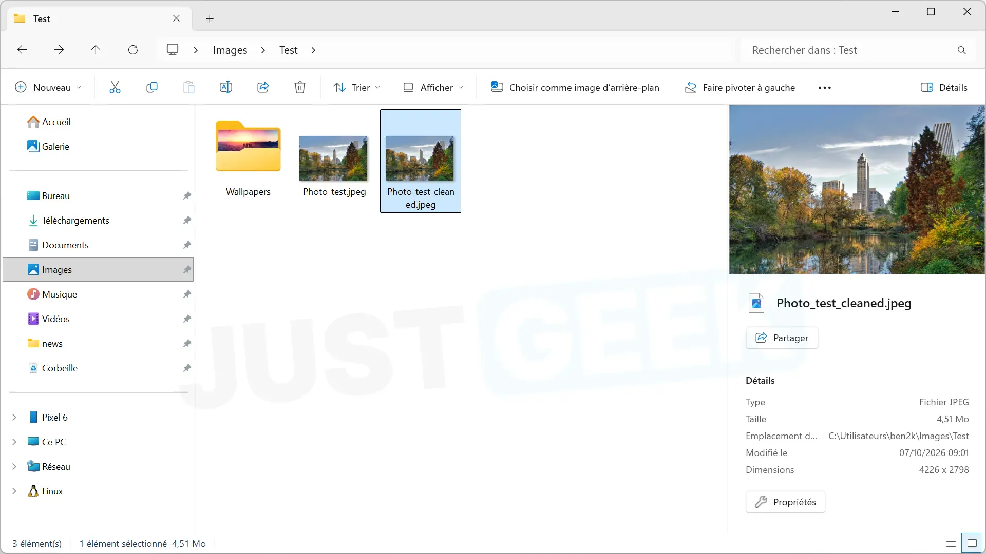
Task: Go forward with the right arrow
Action: 59,50
